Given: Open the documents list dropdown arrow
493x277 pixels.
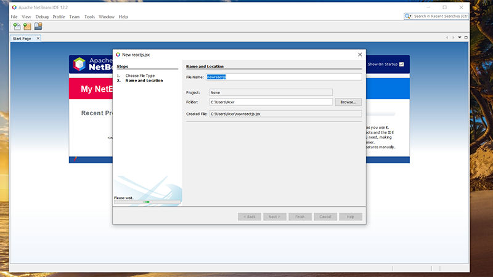Looking at the screenshot, I should pos(459,38).
